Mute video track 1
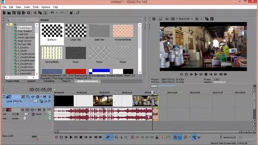The width and height of the screenshot is (258, 145). click(x=45, y=97)
